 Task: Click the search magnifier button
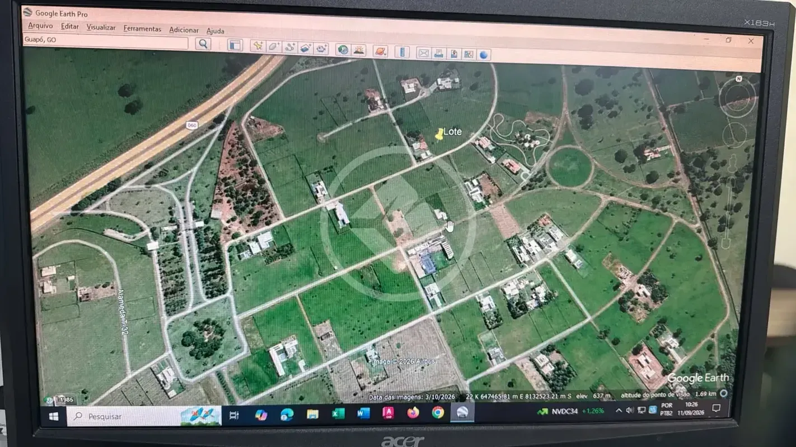[203, 44]
